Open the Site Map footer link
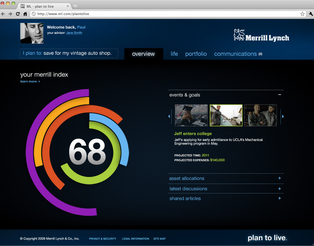The height and width of the screenshot is (246, 314). pyautogui.click(x=159, y=239)
